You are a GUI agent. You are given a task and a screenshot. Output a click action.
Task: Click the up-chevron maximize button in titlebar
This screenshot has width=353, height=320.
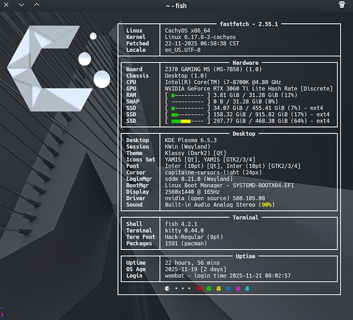(x=37, y=4)
